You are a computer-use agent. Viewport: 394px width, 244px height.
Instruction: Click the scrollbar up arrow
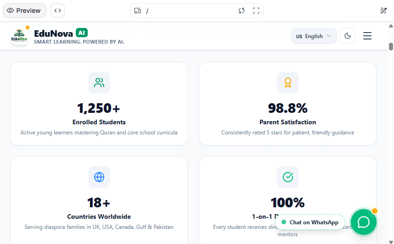point(391,26)
